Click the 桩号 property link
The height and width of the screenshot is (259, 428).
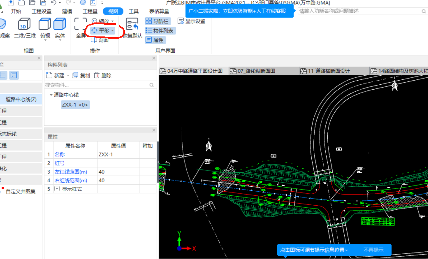pyautogui.click(x=59, y=163)
